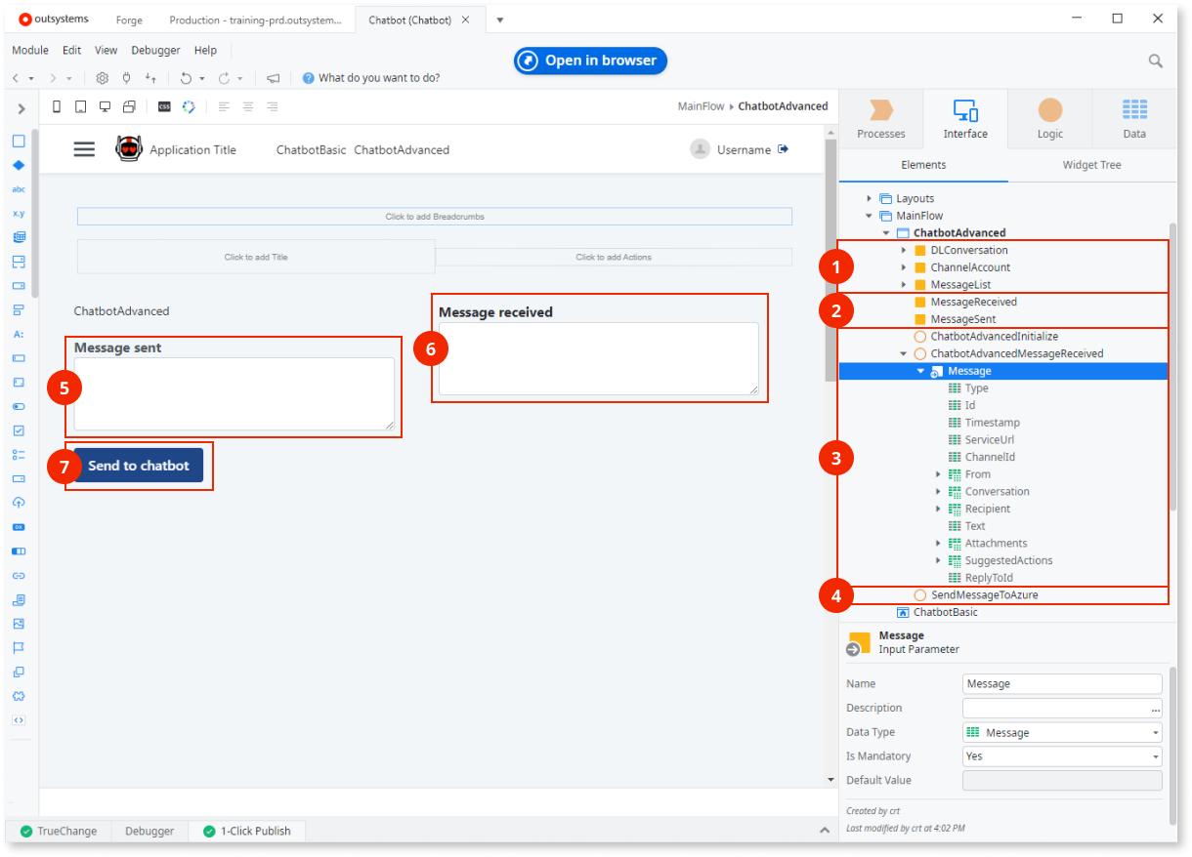1192x857 pixels.
Task: Click the Open in browser button
Action: click(x=590, y=60)
